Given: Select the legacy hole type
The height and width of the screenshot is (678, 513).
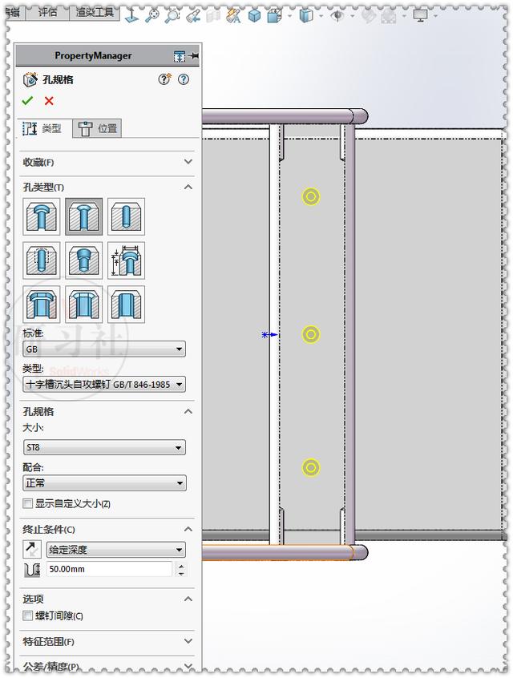Looking at the screenshot, I should tap(126, 260).
